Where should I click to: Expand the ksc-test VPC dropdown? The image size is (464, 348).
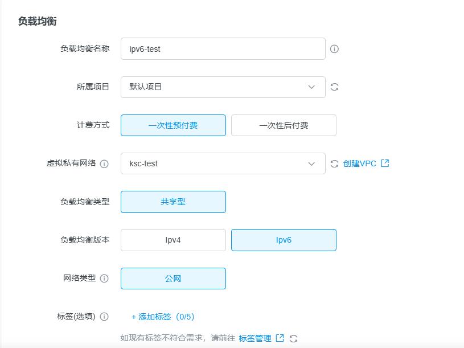(223, 163)
